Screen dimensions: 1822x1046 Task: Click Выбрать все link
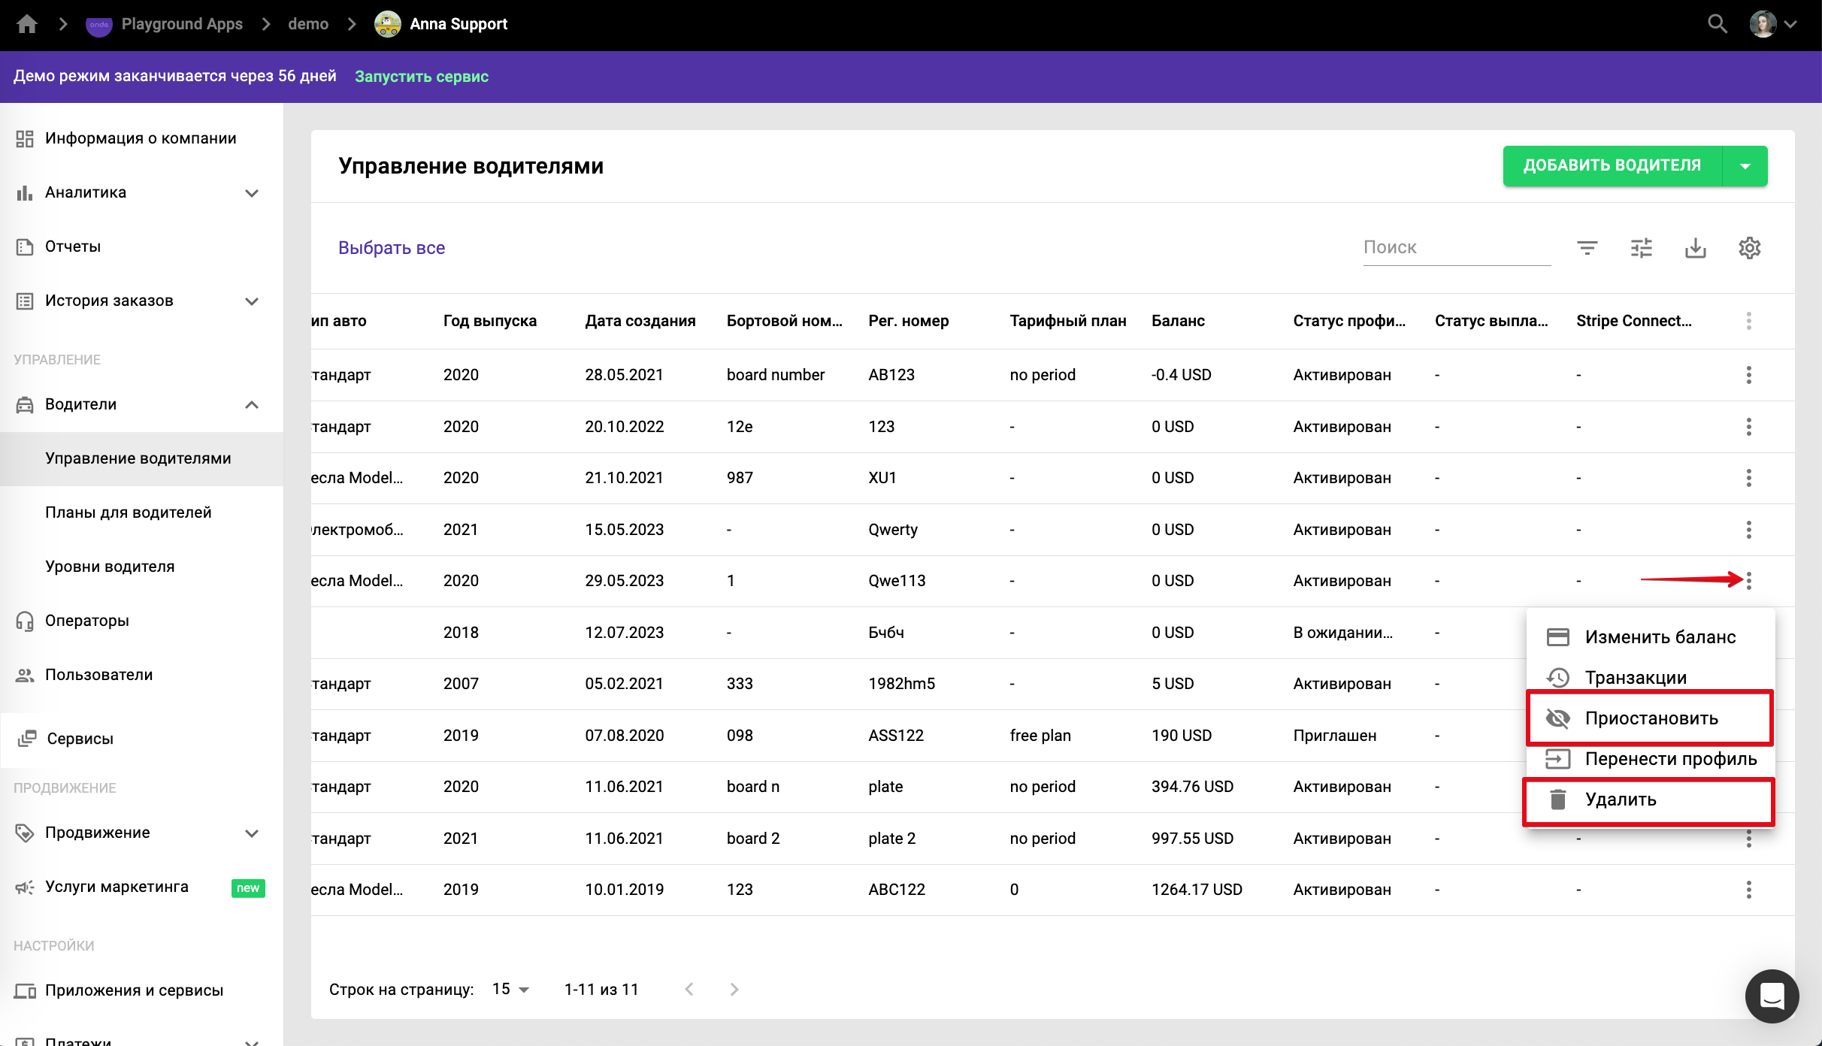point(391,248)
